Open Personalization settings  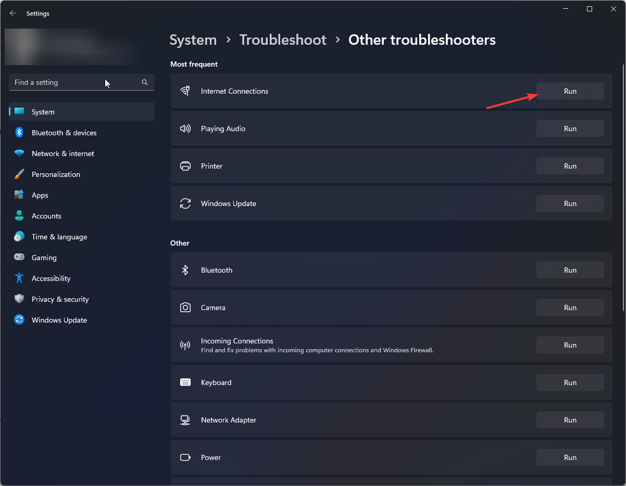tap(82, 174)
